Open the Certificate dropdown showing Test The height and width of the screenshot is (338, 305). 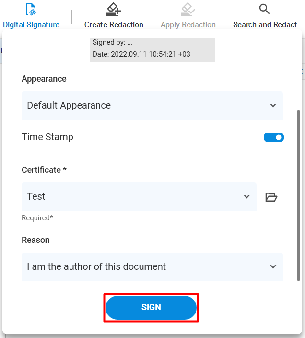point(139,197)
